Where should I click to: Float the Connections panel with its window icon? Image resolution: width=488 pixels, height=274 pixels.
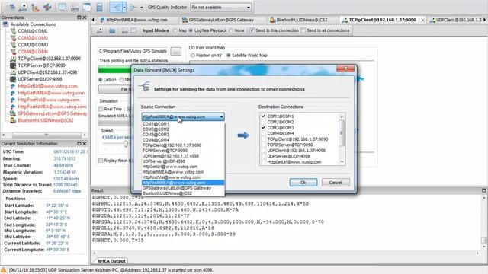click(79, 18)
